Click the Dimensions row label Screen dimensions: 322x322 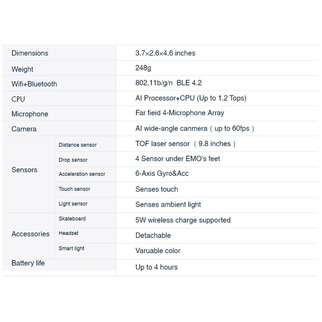30,53
